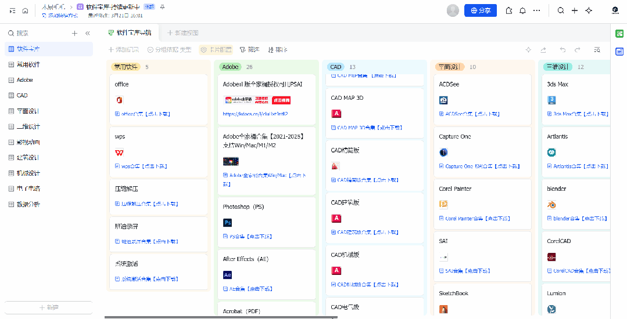Open the office合集 download link

pyautogui.click(x=142, y=114)
